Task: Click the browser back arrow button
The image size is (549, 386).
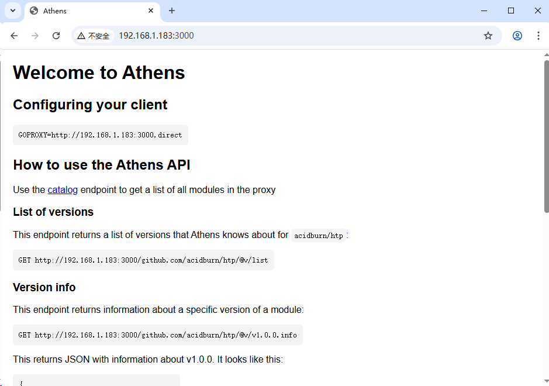Action: [x=14, y=36]
